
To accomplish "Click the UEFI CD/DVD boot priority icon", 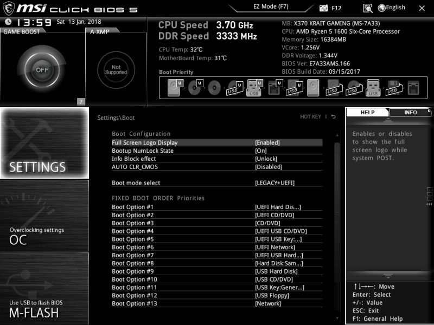I will click(195, 88).
